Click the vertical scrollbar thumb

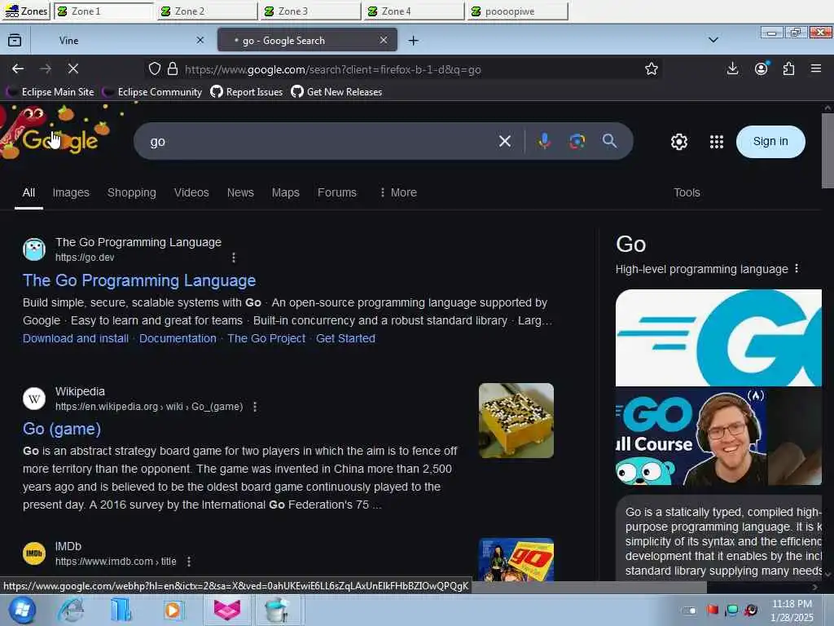point(827,151)
